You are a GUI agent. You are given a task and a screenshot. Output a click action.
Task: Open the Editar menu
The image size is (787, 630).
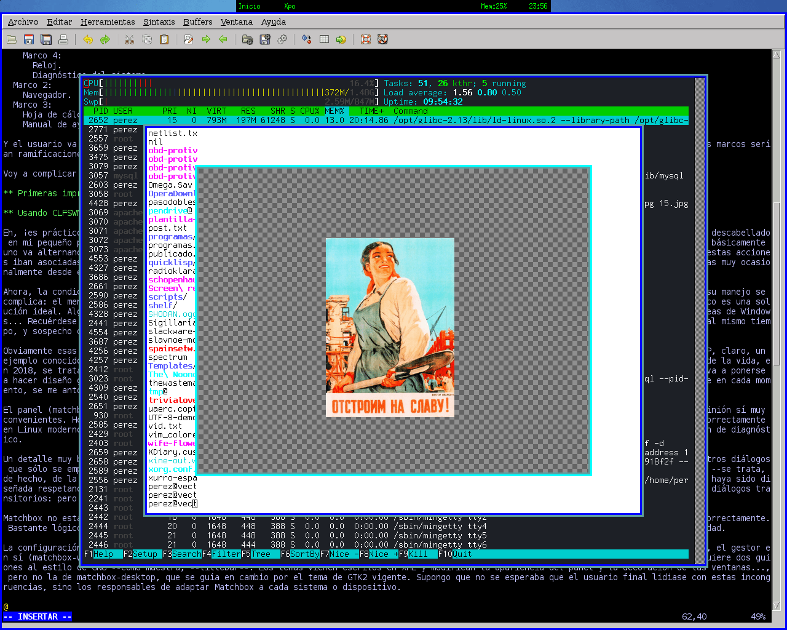(60, 22)
